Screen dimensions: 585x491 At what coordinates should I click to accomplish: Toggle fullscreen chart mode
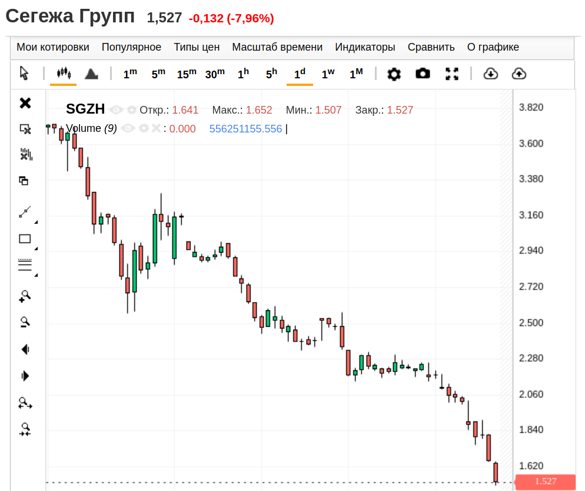(452, 74)
